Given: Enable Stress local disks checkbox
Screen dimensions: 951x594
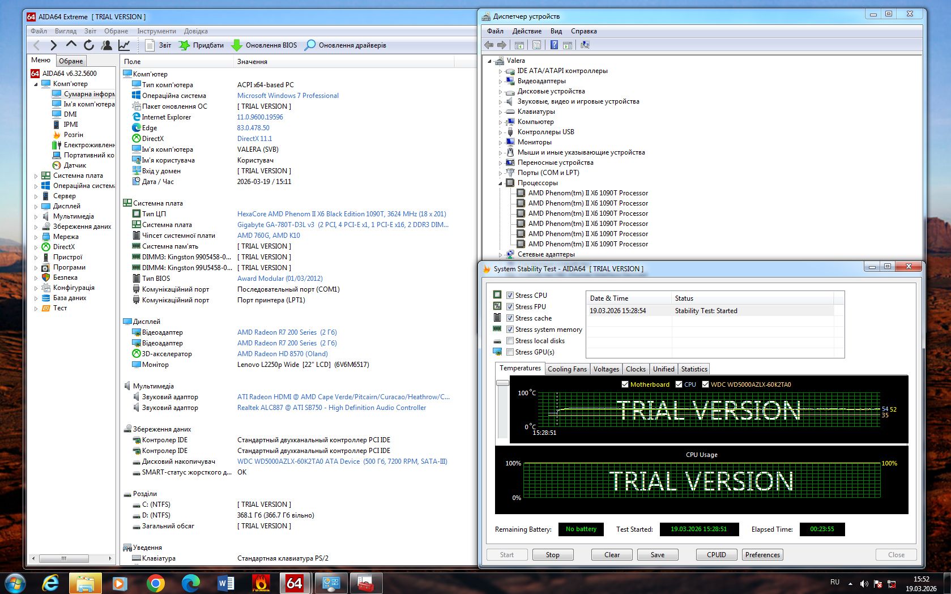Looking at the screenshot, I should (510, 341).
